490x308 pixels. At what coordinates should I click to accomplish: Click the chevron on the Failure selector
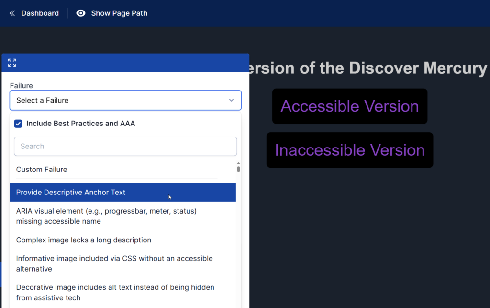tap(231, 100)
